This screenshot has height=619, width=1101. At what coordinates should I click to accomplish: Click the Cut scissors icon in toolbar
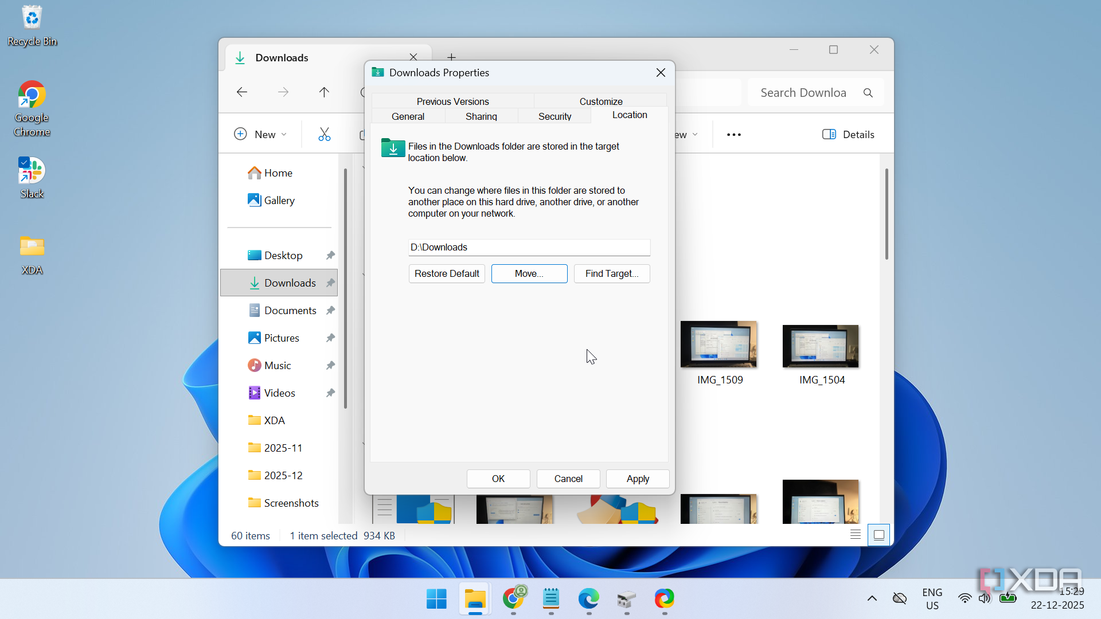coord(324,134)
